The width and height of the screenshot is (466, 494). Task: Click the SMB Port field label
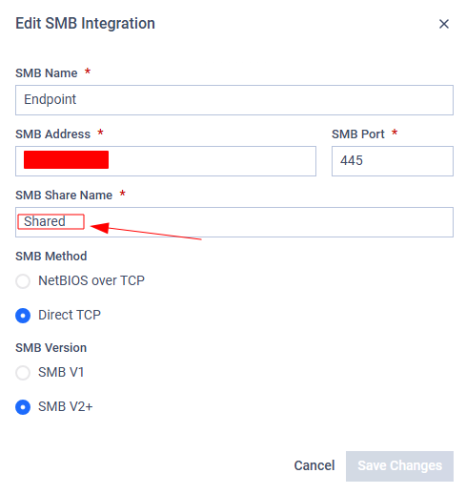click(x=358, y=134)
